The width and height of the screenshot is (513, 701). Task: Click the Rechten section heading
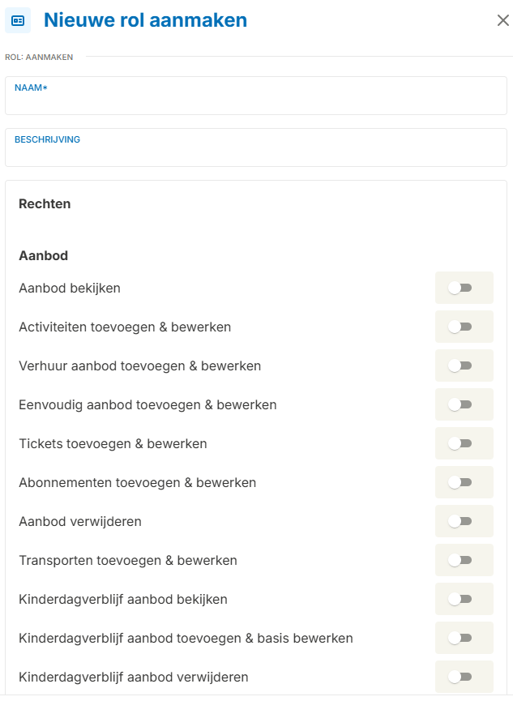tap(45, 203)
